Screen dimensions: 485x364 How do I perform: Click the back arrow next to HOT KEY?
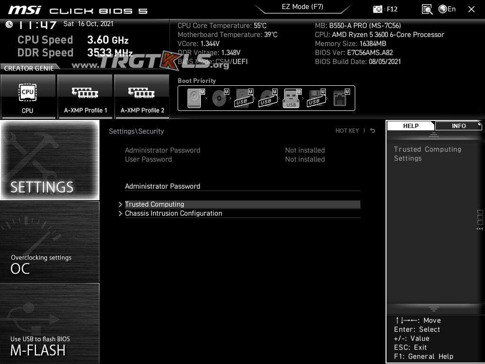373,131
